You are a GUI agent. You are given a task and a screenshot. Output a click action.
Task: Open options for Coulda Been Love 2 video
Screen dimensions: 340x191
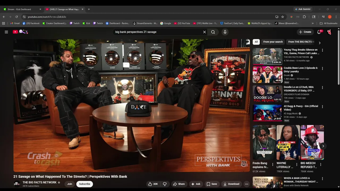(322, 68)
